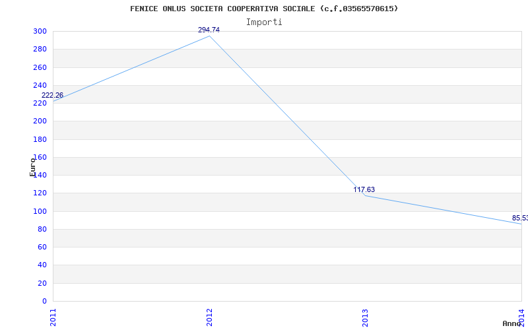Click the 120 y-axis tick label
The width and height of the screenshot is (528, 330).
pos(40,193)
